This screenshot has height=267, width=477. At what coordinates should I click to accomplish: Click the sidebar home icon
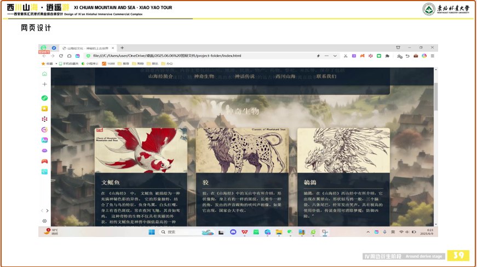click(x=44, y=74)
